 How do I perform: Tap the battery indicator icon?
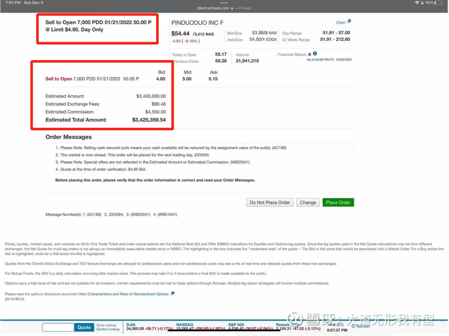[x=438, y=3]
